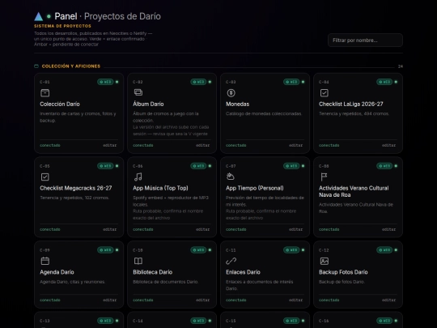Click the chain link icon on Enlaces Darío

(x=231, y=261)
